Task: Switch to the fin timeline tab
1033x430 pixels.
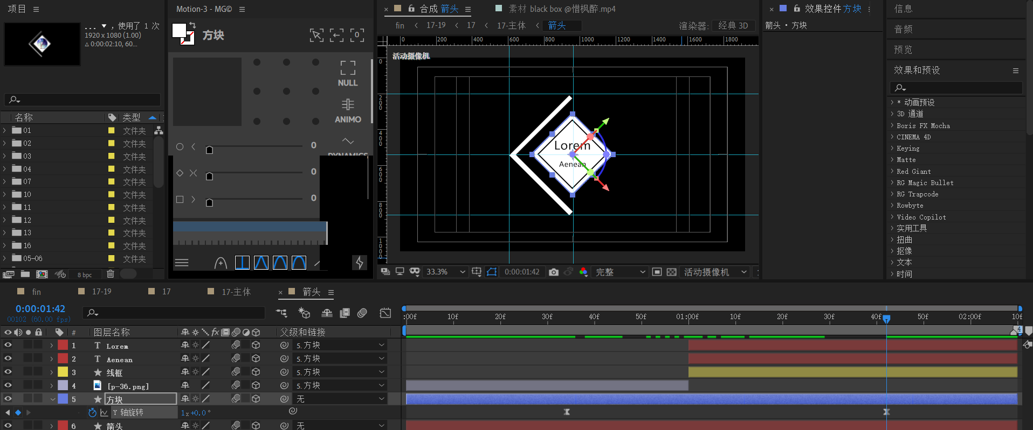Action: [x=36, y=292]
